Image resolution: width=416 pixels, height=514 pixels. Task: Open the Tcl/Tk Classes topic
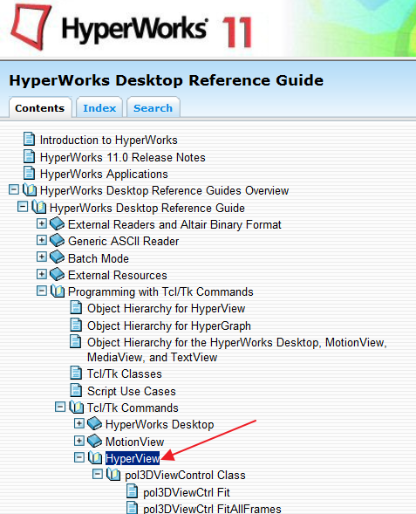125,374
